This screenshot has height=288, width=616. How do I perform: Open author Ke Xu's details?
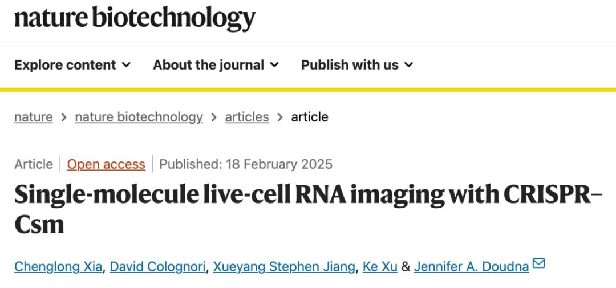380,266
